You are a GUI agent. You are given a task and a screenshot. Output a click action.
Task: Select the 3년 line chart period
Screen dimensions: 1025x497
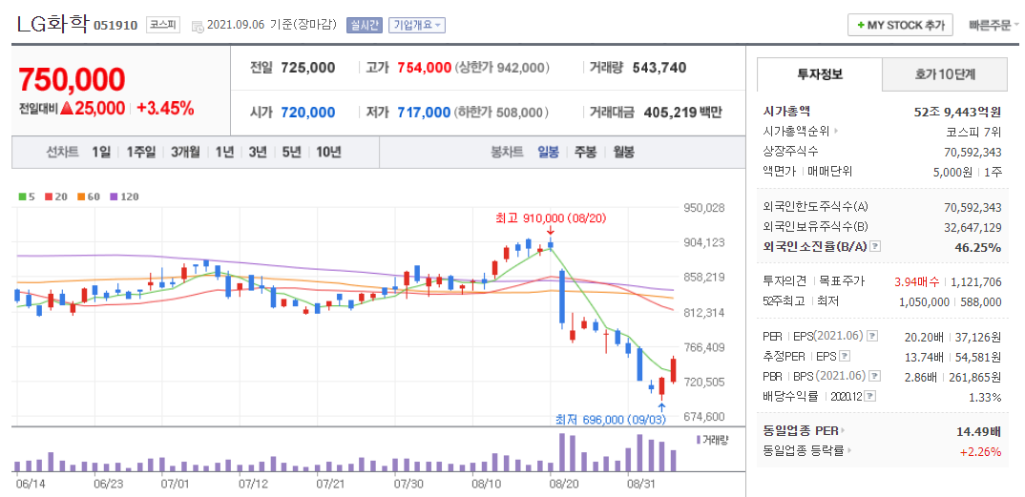[x=259, y=153]
